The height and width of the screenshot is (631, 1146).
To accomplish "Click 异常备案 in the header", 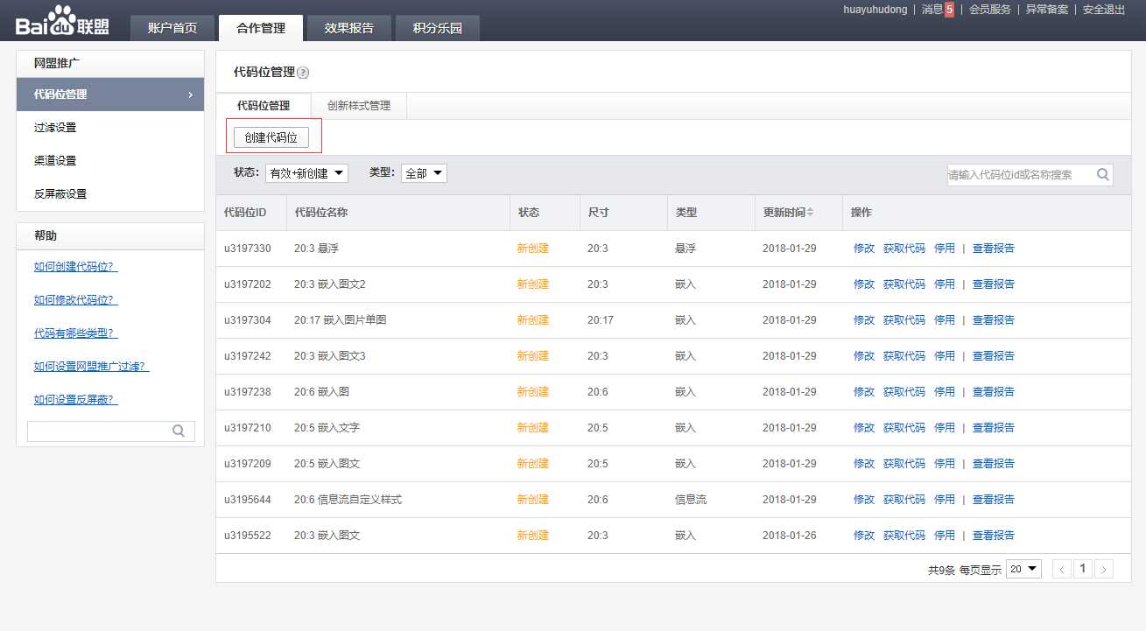I will click(1047, 10).
